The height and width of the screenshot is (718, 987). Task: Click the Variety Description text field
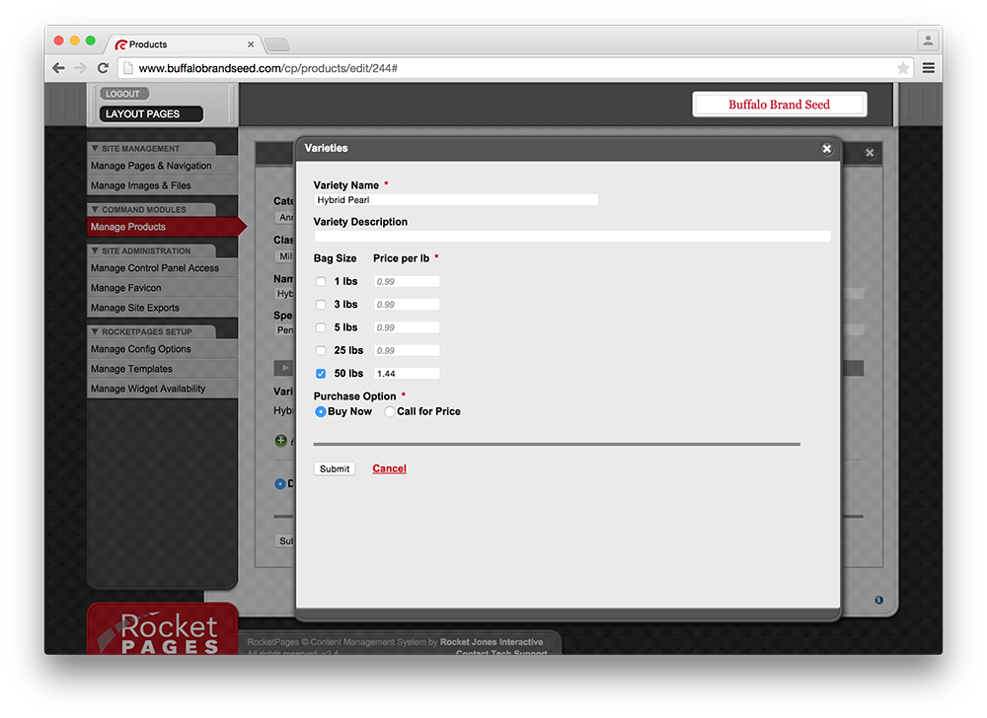tap(571, 237)
